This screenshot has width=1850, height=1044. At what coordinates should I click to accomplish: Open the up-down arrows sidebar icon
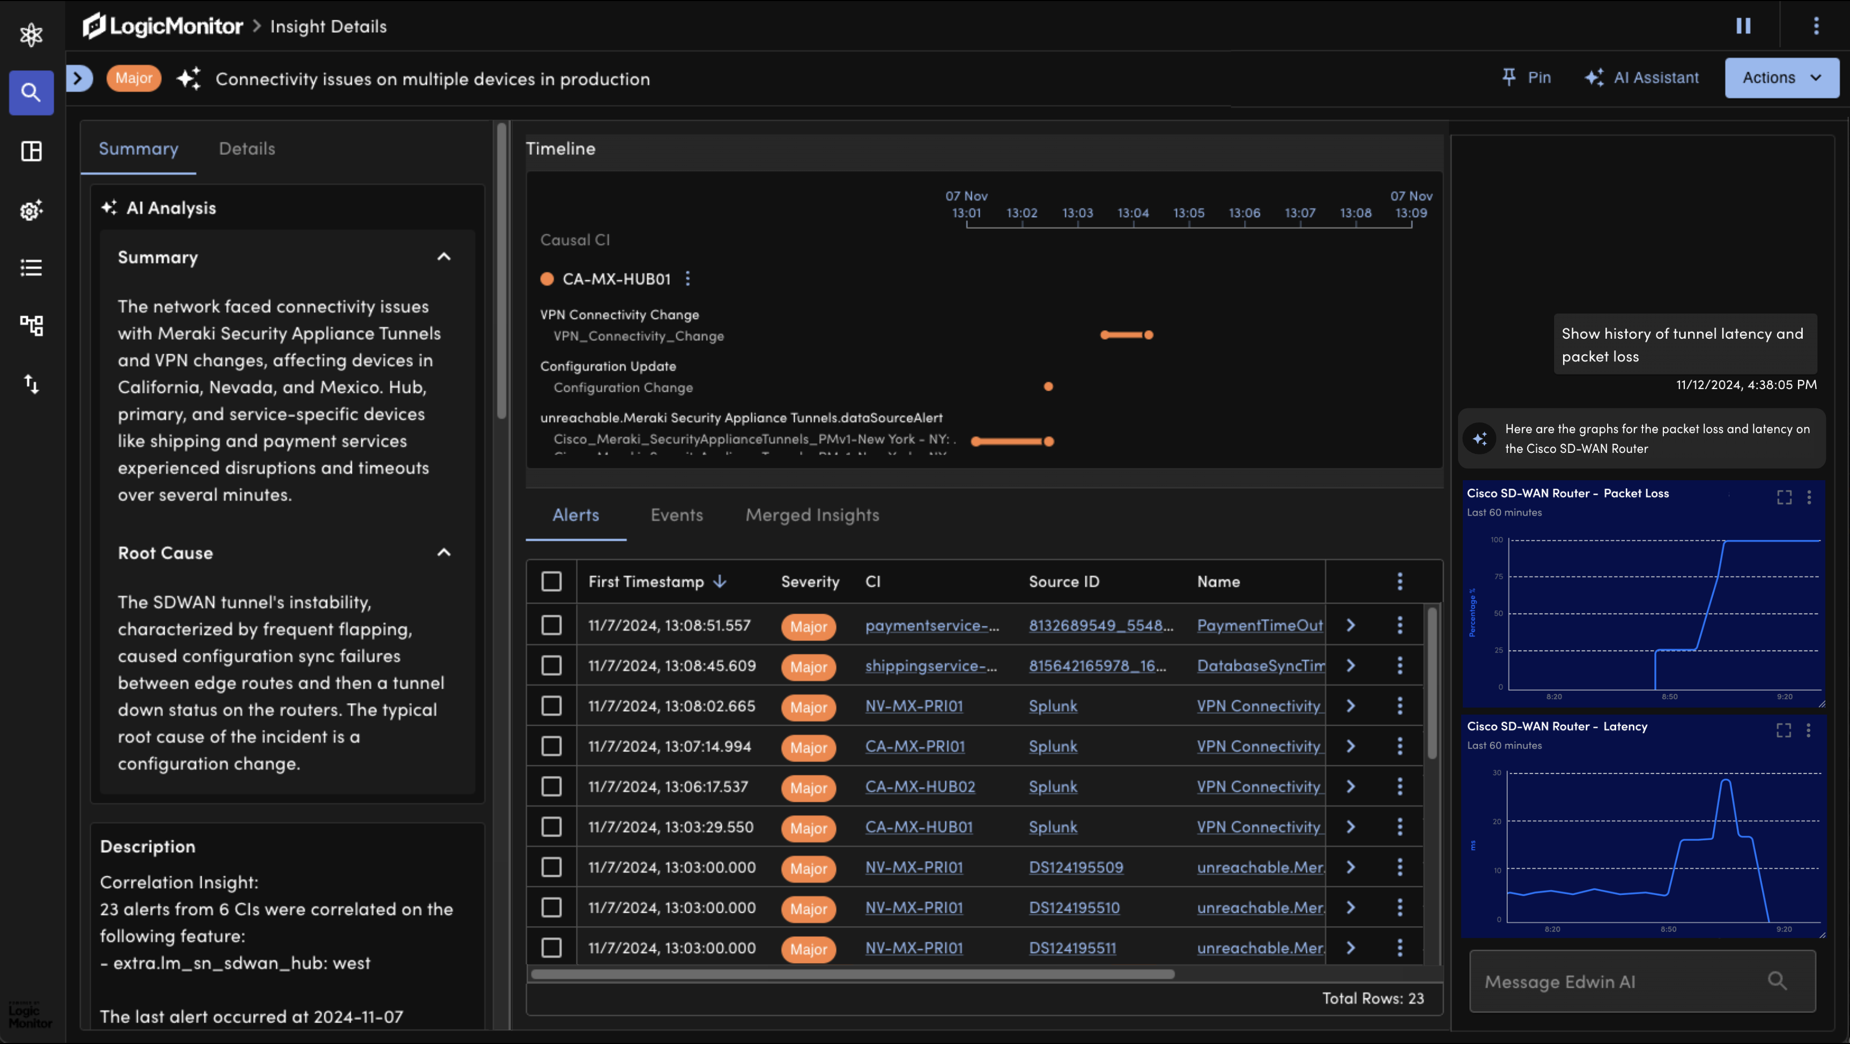click(31, 384)
